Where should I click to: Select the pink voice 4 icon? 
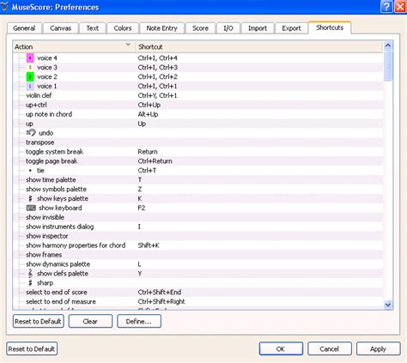click(30, 58)
